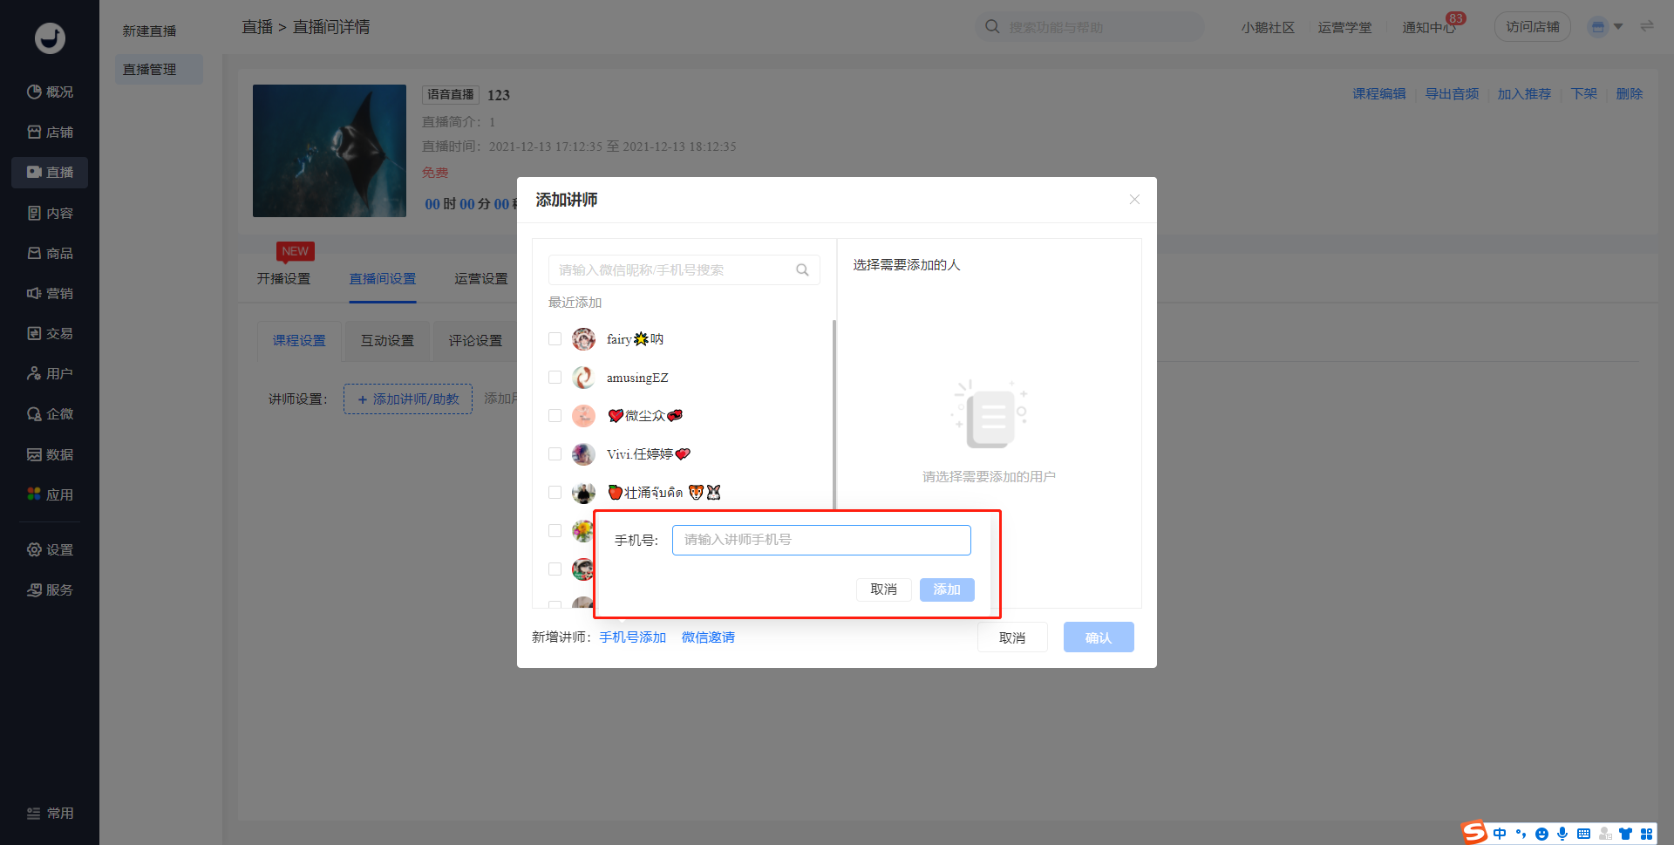Click the 应用 apps colorful icon

click(x=34, y=494)
